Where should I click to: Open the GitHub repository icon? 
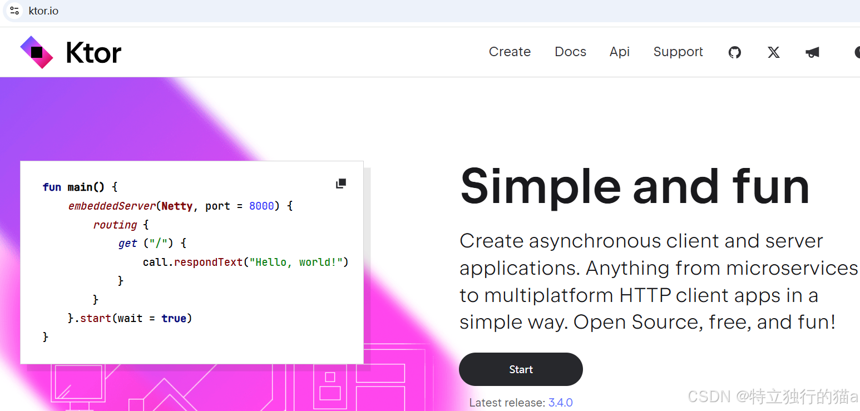[735, 52]
